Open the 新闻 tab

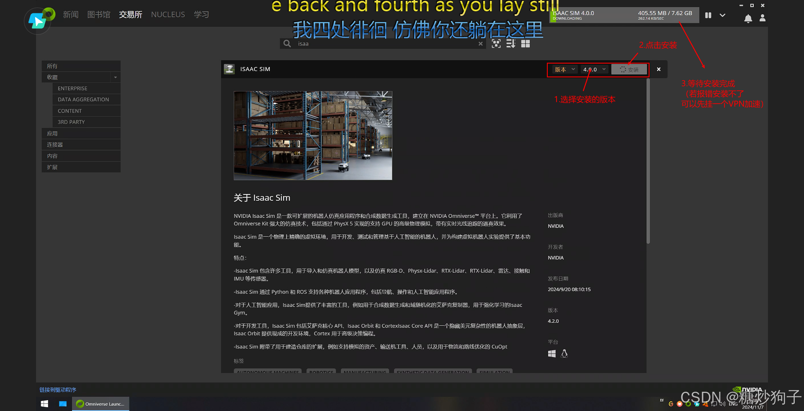pos(71,15)
